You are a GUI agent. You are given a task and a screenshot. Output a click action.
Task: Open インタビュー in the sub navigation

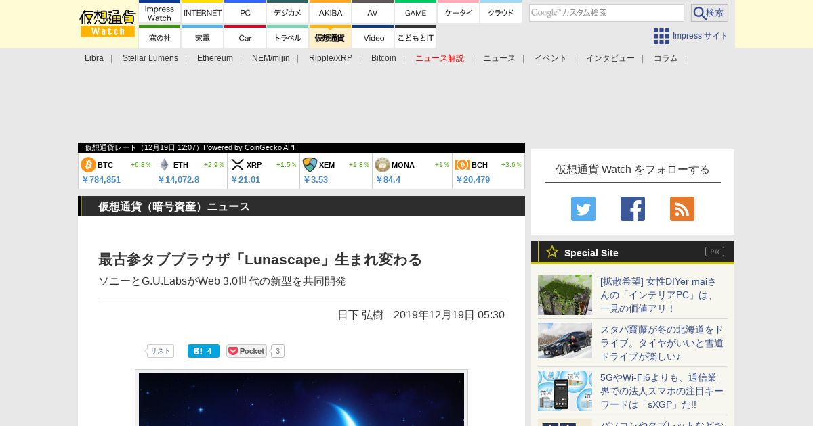pos(610,58)
